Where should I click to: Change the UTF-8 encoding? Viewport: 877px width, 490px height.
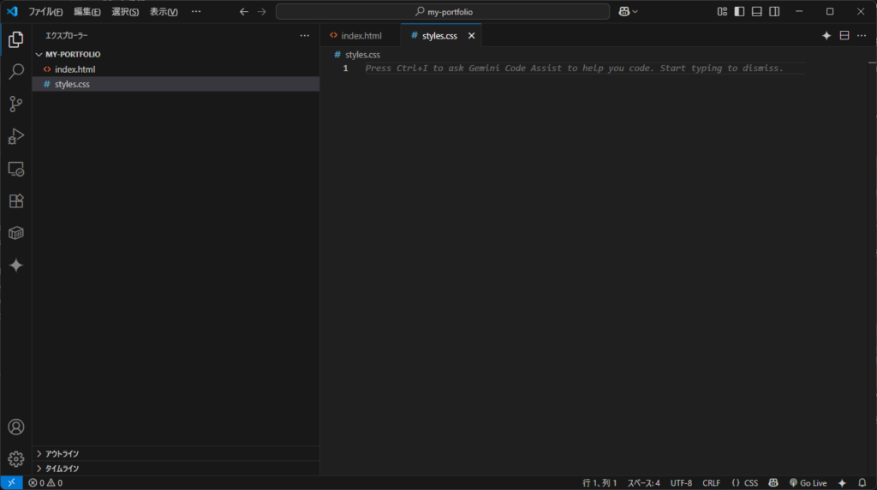pyautogui.click(x=681, y=483)
